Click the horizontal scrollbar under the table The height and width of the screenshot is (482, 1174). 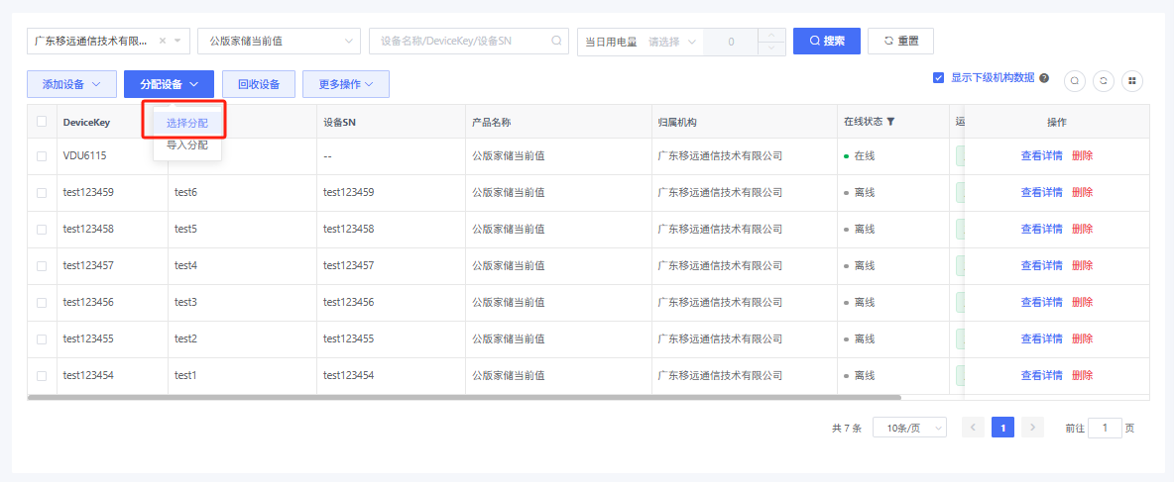point(464,398)
